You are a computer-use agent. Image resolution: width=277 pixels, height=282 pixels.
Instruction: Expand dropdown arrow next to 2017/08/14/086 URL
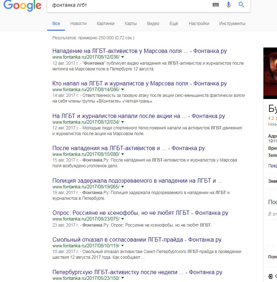122,89
